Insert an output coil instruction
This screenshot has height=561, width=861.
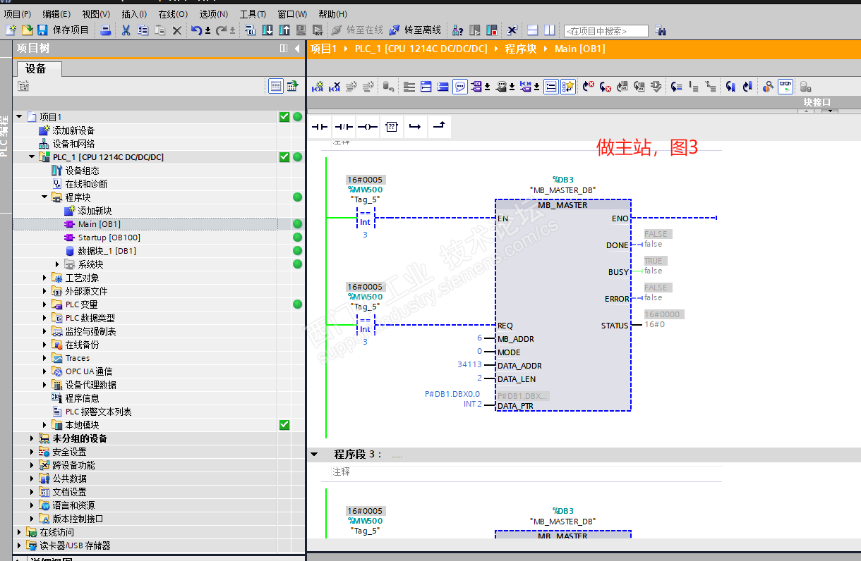tap(367, 127)
